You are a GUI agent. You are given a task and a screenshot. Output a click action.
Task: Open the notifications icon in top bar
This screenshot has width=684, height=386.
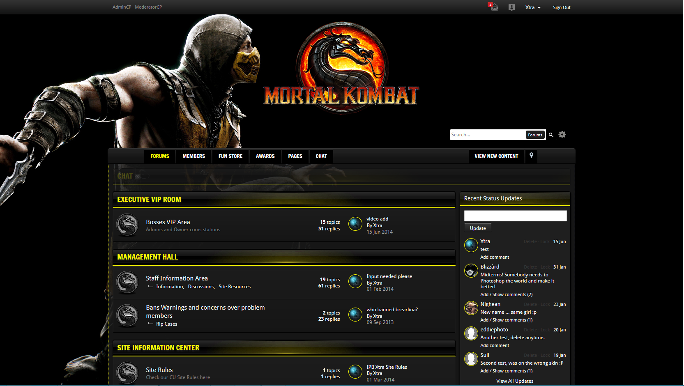pos(511,7)
